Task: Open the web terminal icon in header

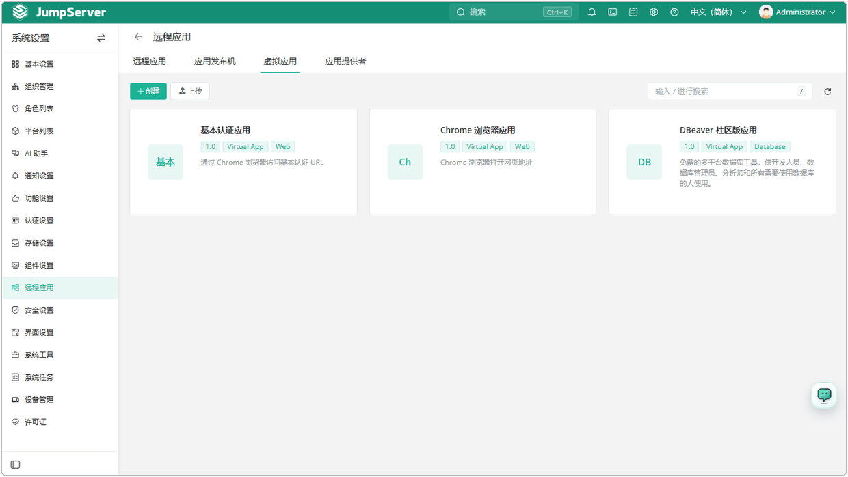Action: coord(613,12)
